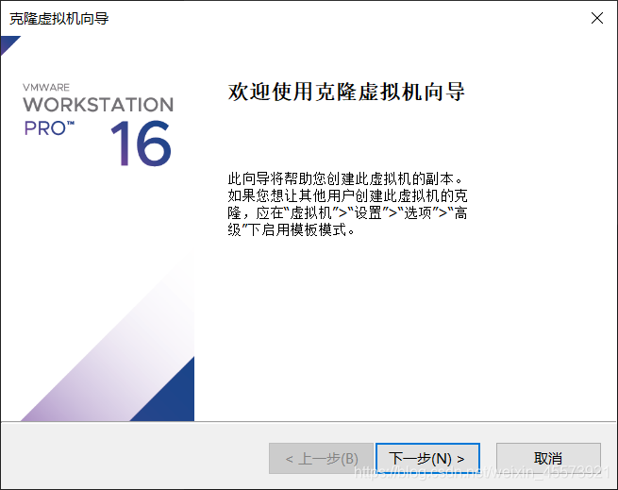Click the 下一步(N) > button
The height and width of the screenshot is (490, 618).
[427, 459]
